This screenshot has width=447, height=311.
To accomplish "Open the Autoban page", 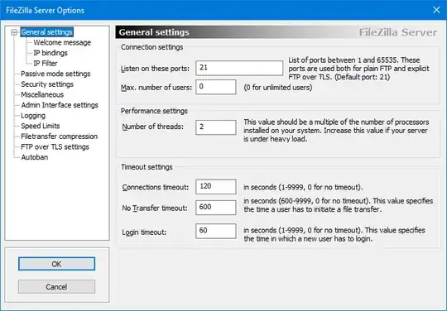I will click(x=35, y=157).
